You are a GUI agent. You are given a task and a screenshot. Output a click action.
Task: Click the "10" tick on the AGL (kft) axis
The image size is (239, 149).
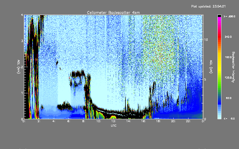pos(206,40)
